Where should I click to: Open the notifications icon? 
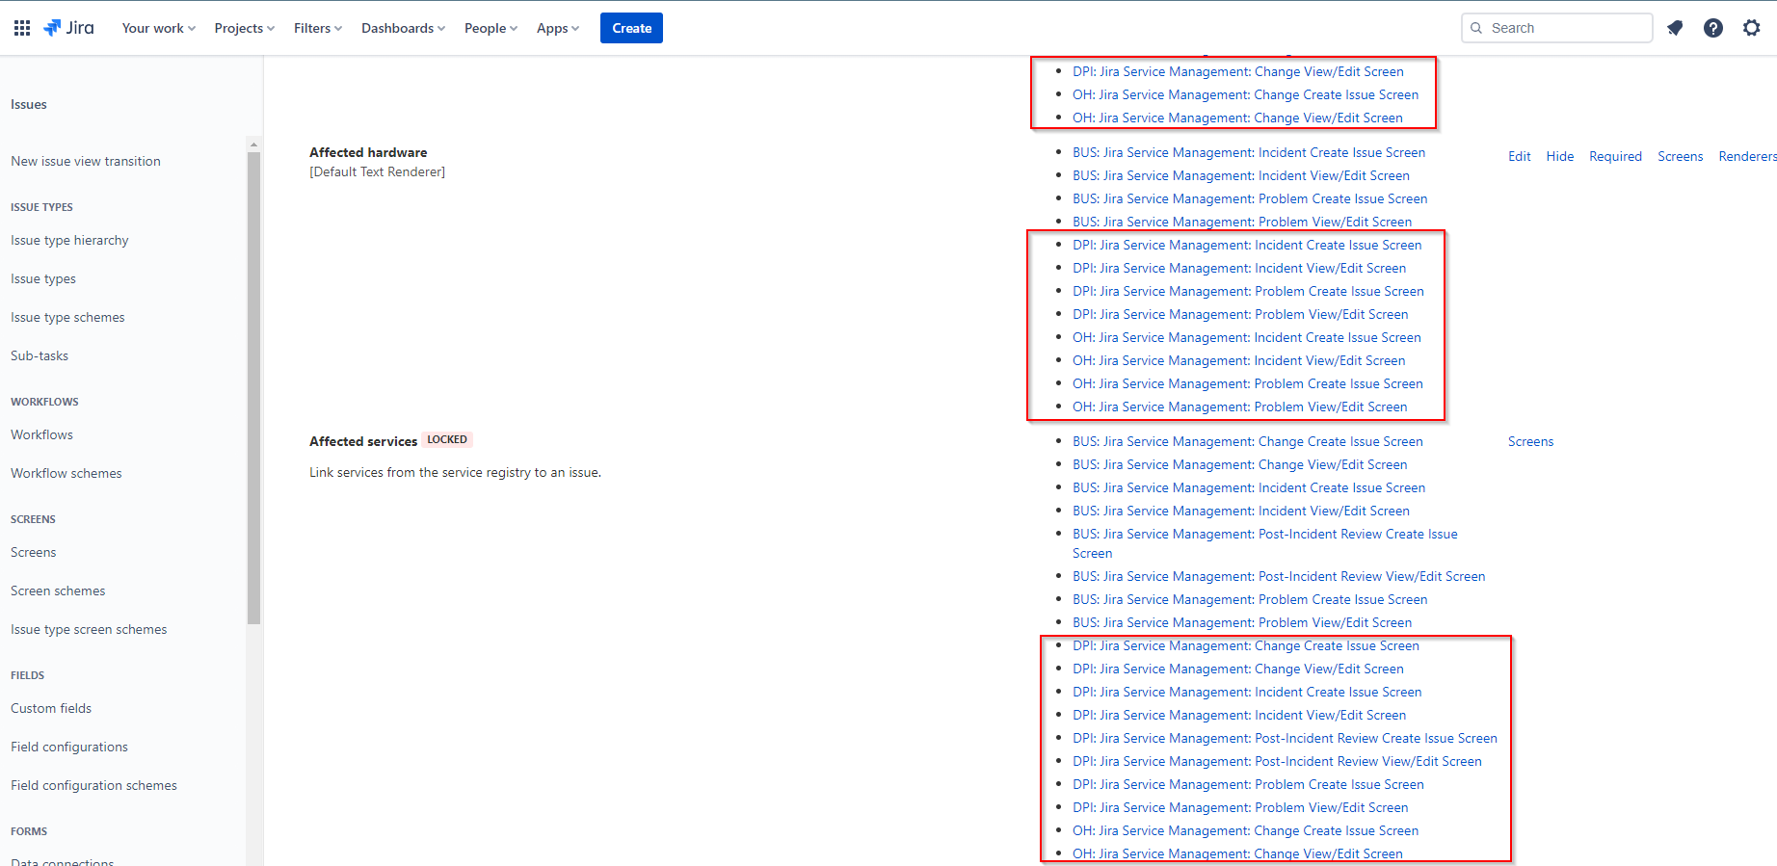[1675, 28]
